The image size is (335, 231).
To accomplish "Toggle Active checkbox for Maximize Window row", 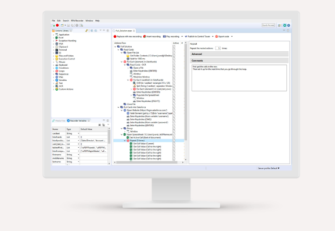I will click(x=174, y=77).
